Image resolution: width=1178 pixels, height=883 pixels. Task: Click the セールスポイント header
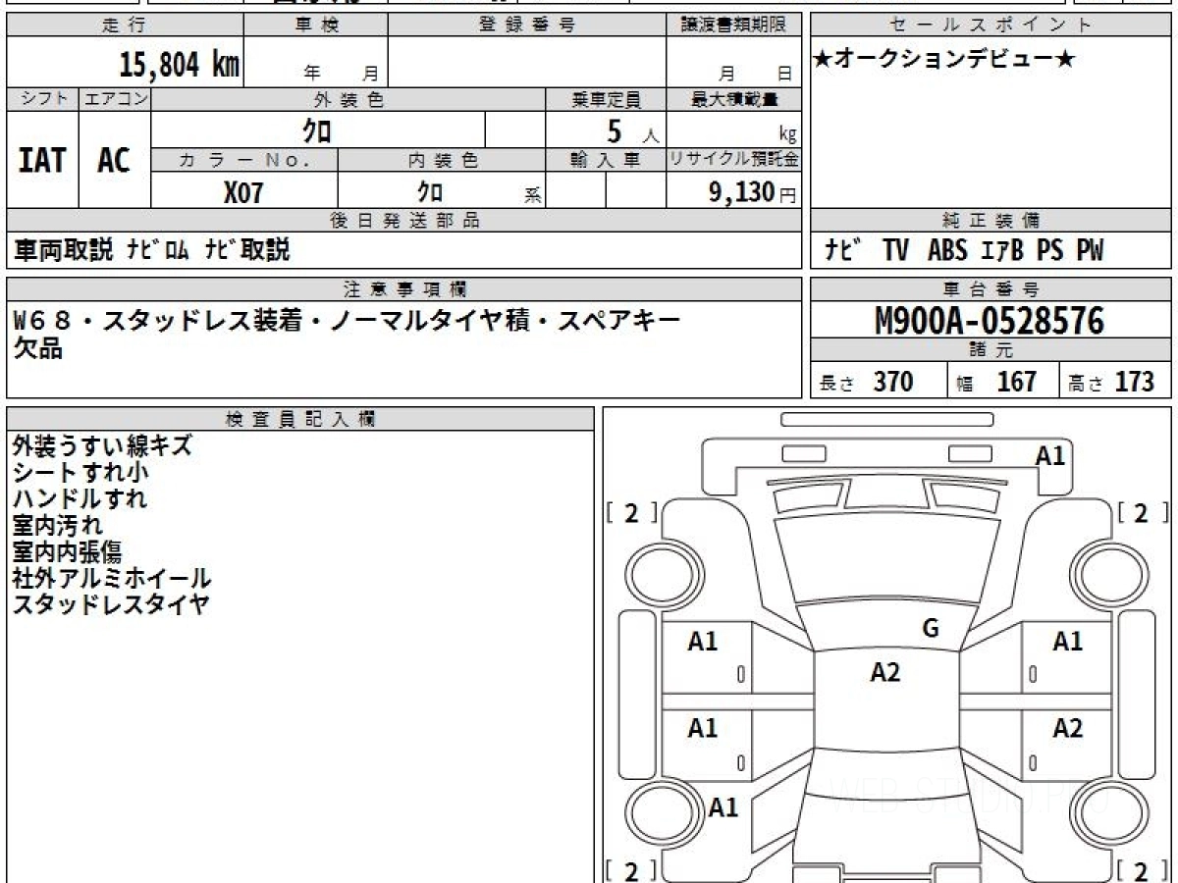coord(991,26)
